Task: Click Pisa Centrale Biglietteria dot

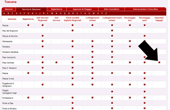Action: tap(28, 62)
